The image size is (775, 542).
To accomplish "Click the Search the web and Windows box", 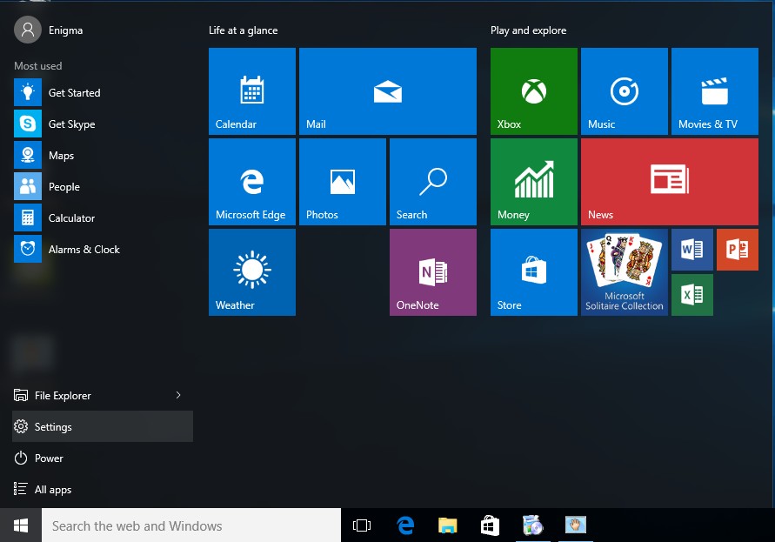I will 191,525.
